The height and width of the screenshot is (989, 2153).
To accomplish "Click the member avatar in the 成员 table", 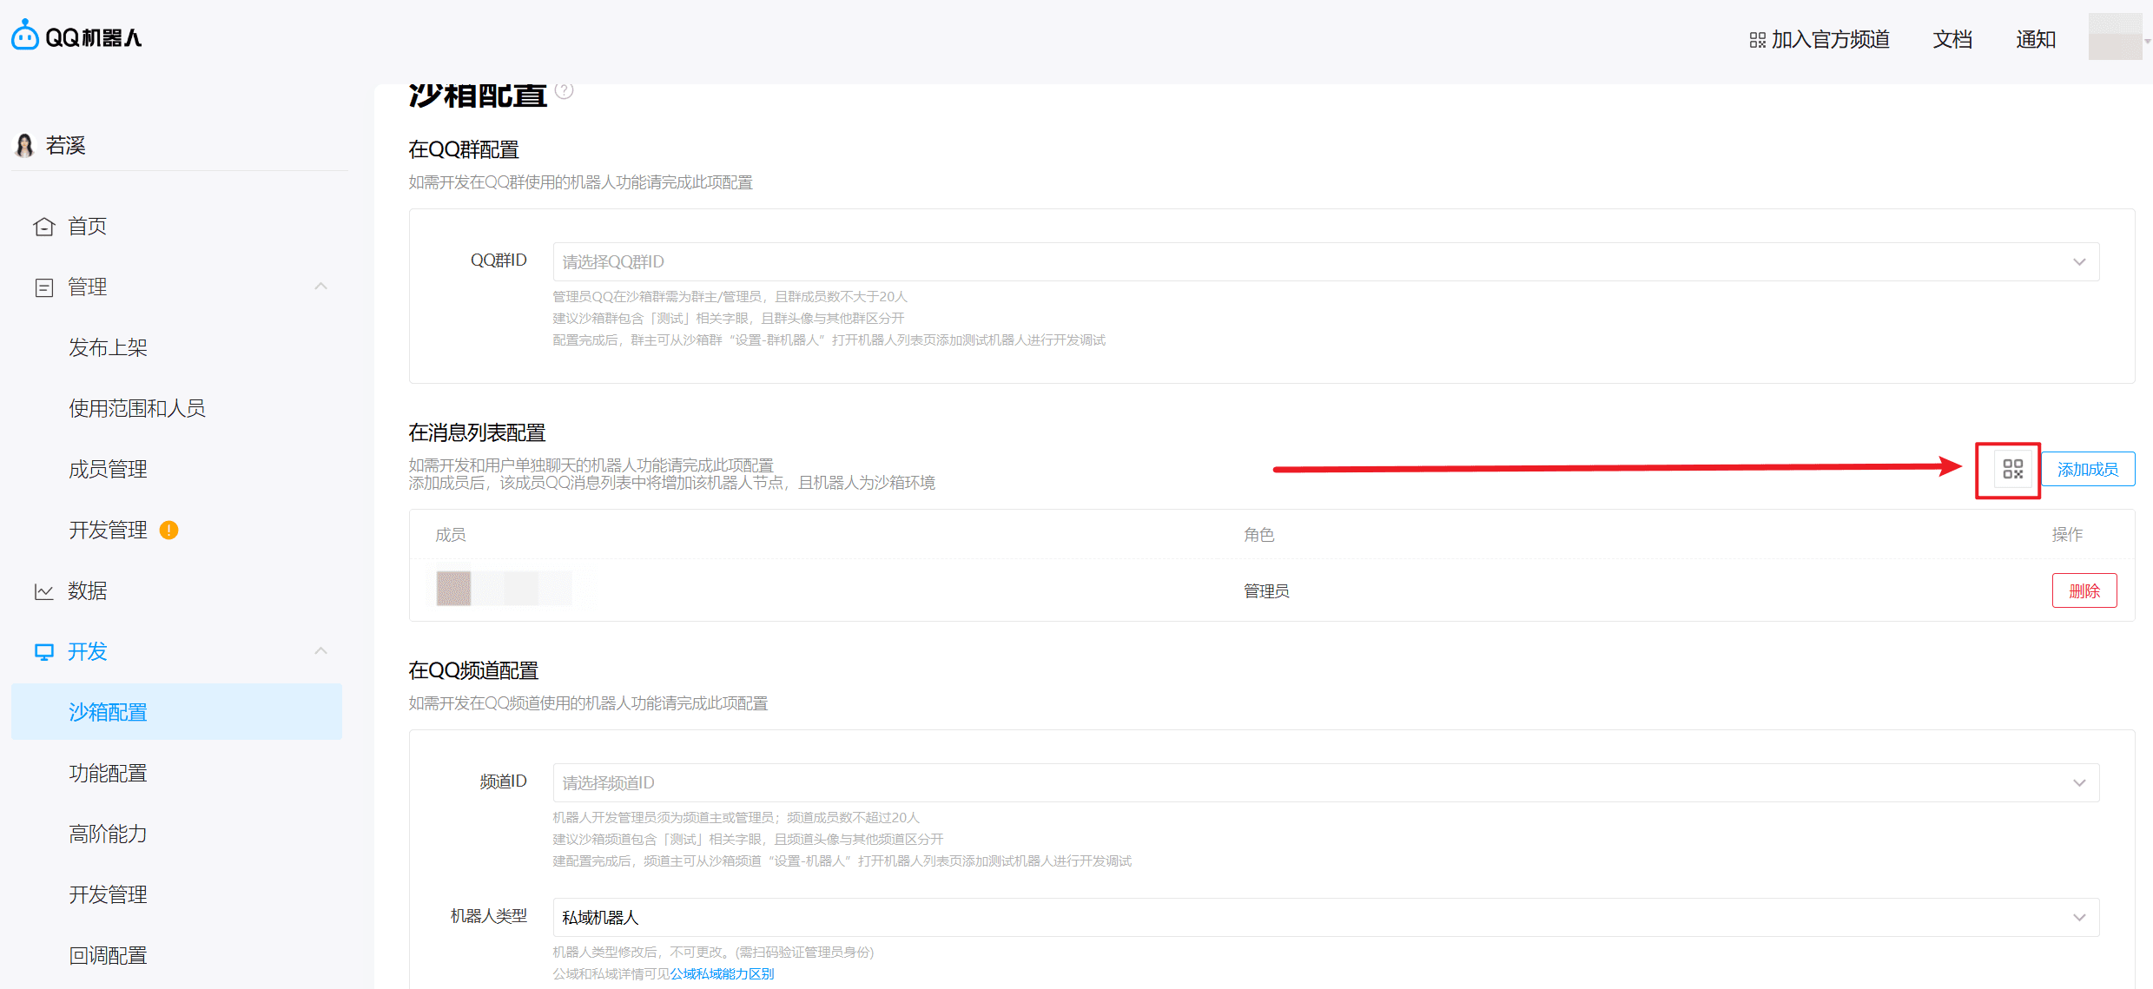I will tap(453, 589).
